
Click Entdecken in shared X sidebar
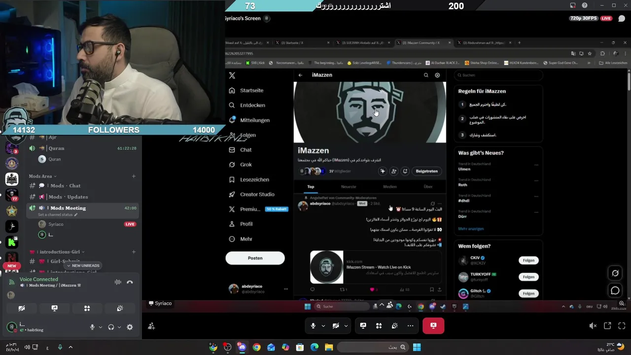tap(247, 106)
